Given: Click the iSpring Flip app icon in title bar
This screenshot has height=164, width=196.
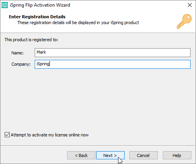Looking at the screenshot, I should [5, 5].
